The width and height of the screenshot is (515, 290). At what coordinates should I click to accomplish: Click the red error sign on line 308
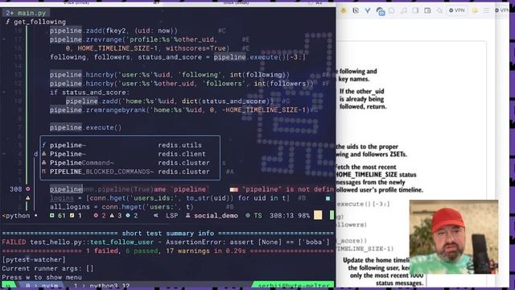[28, 189]
